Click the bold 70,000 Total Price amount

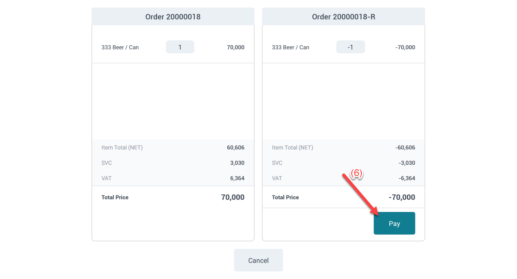(x=233, y=197)
